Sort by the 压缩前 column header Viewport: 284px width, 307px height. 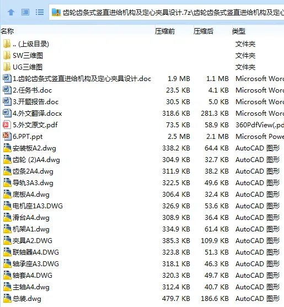click(165, 31)
